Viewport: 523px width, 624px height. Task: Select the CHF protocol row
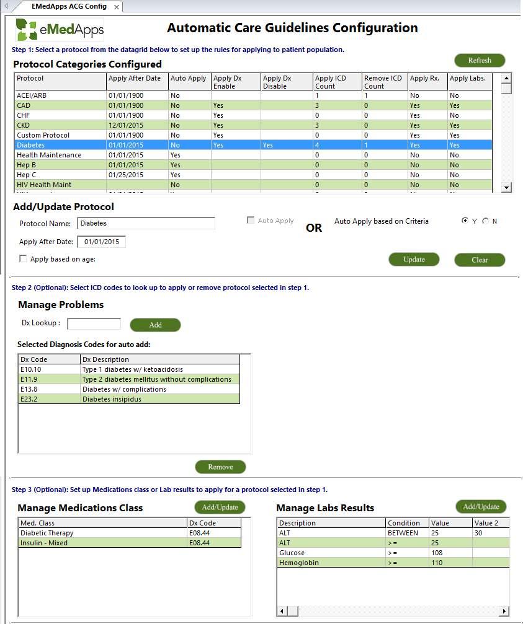[253, 115]
